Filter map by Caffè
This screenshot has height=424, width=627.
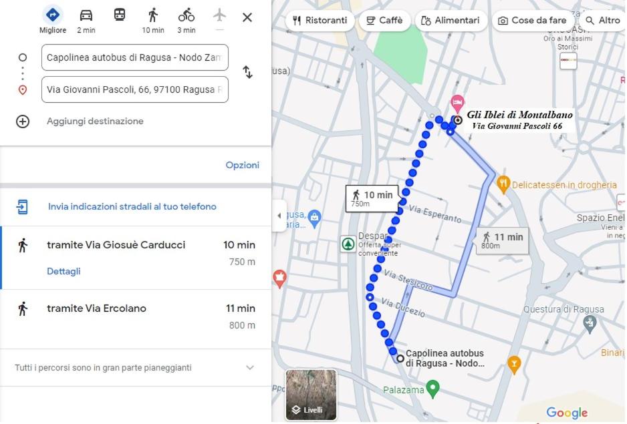pyautogui.click(x=384, y=21)
